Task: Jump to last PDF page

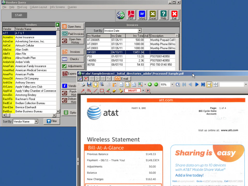Action: click(203, 85)
